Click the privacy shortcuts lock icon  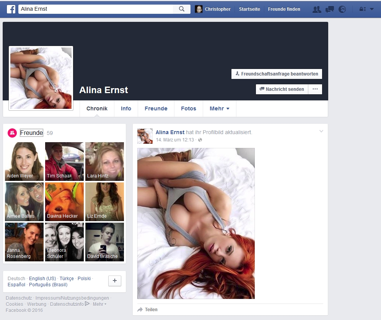tap(362, 9)
